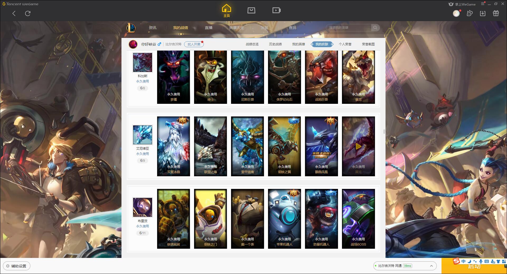Open the 黯晶凤凰 skin card

click(321, 146)
